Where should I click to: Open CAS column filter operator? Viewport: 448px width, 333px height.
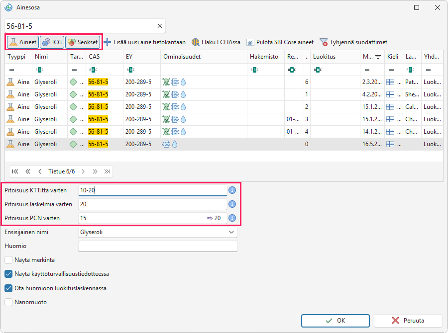[x=93, y=70]
